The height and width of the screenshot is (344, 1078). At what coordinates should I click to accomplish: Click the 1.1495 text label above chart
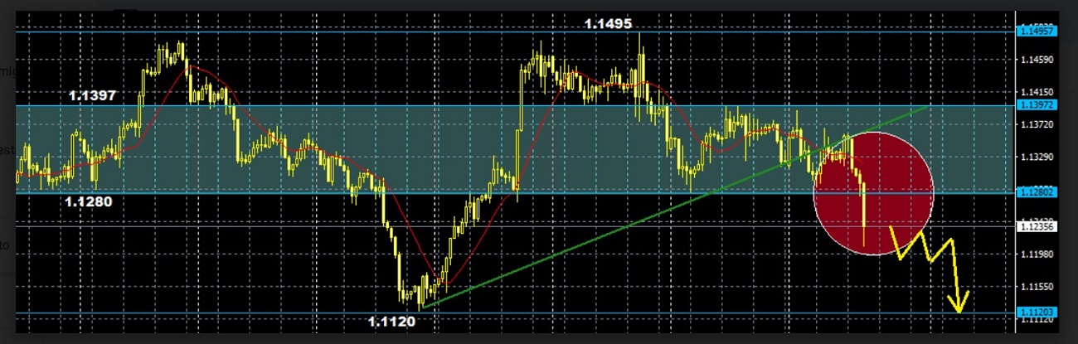[x=608, y=24]
